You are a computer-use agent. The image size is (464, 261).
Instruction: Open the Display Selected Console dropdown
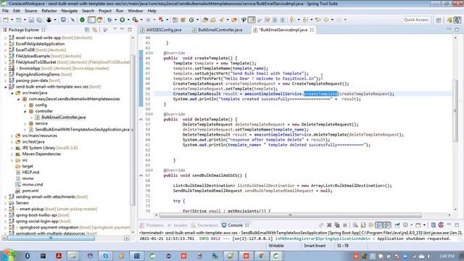pos(411,225)
